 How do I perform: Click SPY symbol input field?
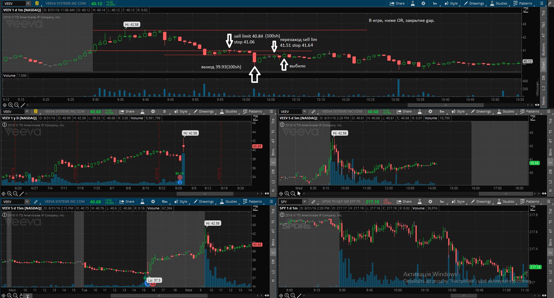pos(291,201)
